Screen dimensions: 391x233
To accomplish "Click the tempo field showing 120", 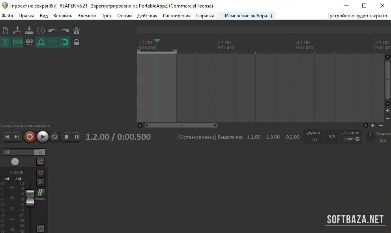I will [313, 140].
